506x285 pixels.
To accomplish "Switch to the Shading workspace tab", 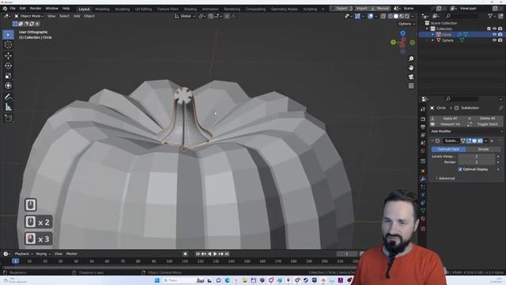I will pyautogui.click(x=190, y=9).
